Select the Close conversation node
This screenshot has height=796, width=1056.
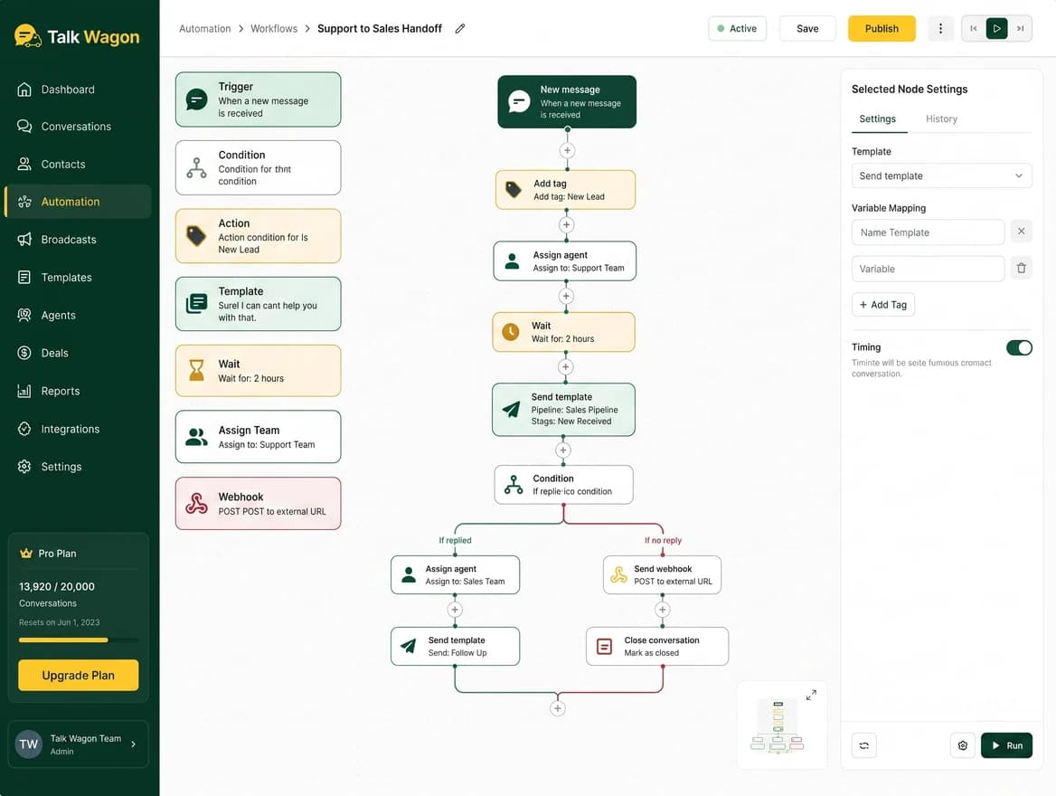click(657, 647)
